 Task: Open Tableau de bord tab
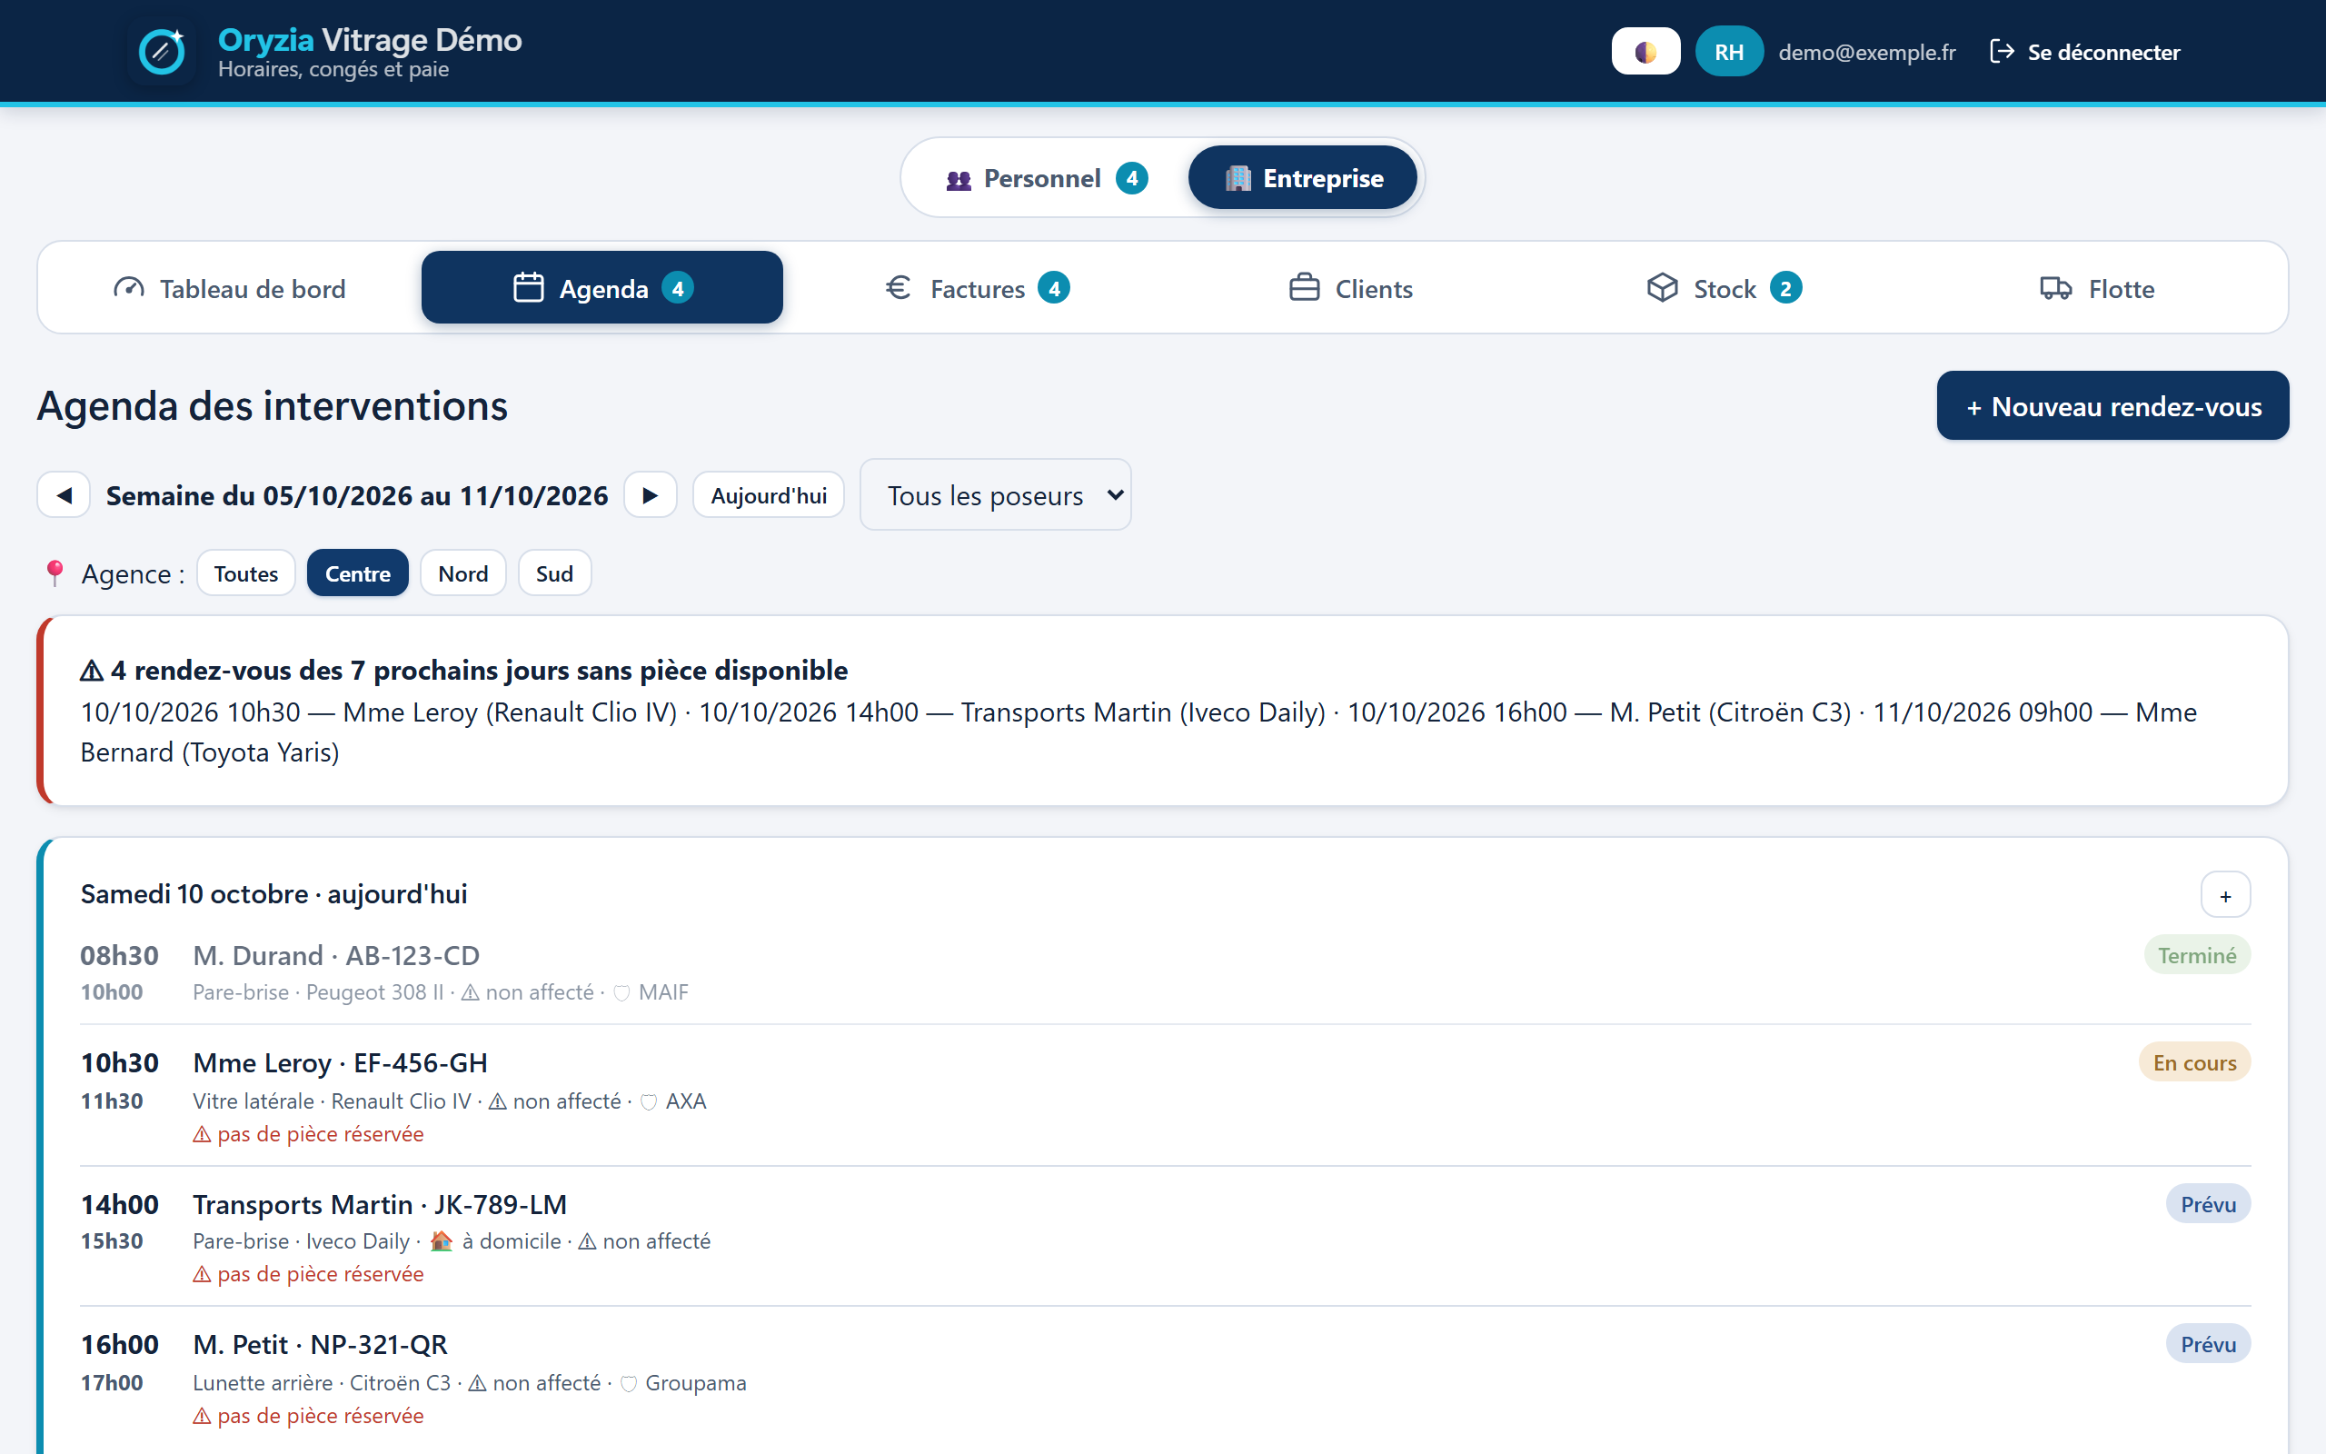(229, 288)
